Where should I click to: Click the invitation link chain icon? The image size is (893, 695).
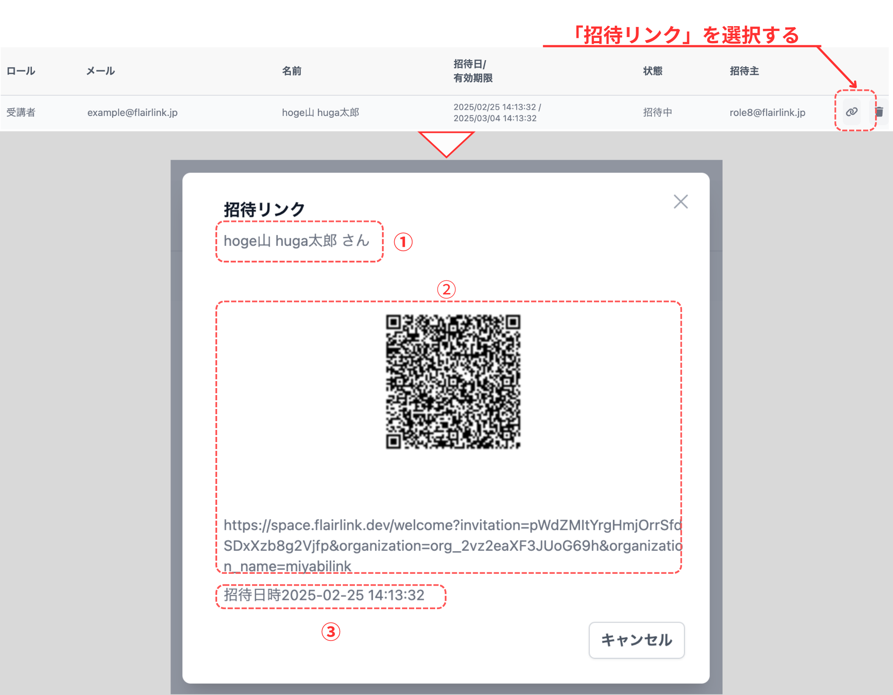851,112
